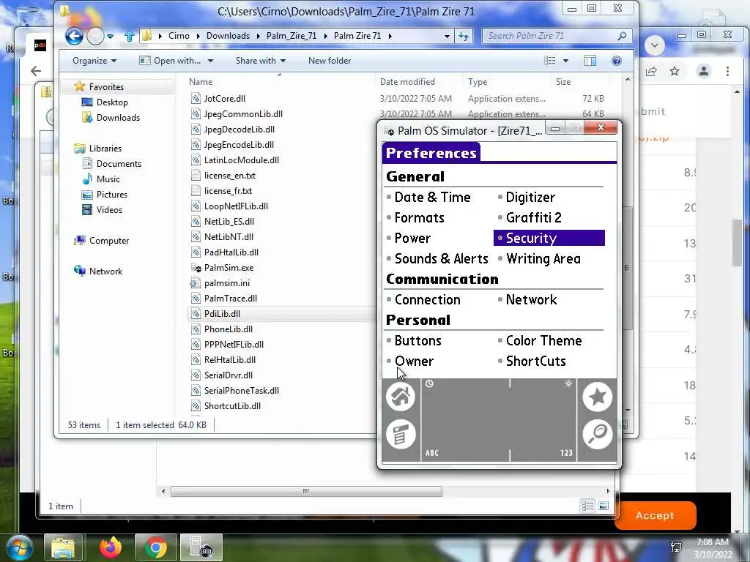Click the Explorer Back arrow button

[74, 36]
